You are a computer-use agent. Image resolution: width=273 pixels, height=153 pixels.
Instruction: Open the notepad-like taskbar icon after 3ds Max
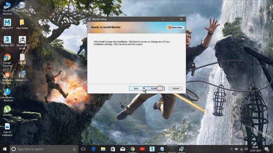coord(162,149)
